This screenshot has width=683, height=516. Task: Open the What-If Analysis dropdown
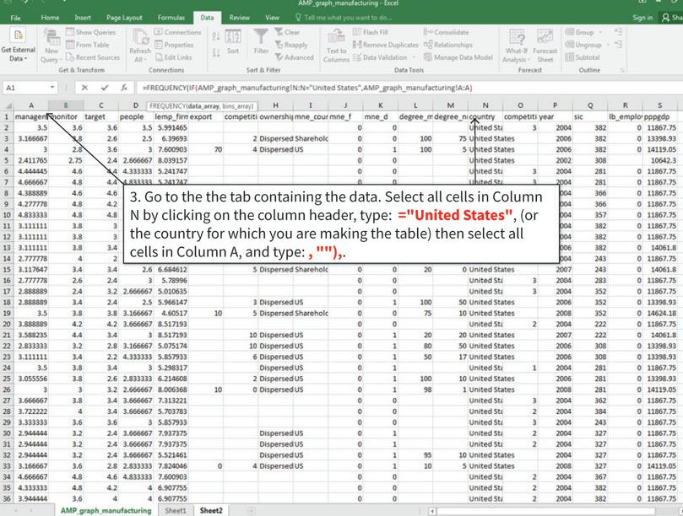(x=515, y=46)
